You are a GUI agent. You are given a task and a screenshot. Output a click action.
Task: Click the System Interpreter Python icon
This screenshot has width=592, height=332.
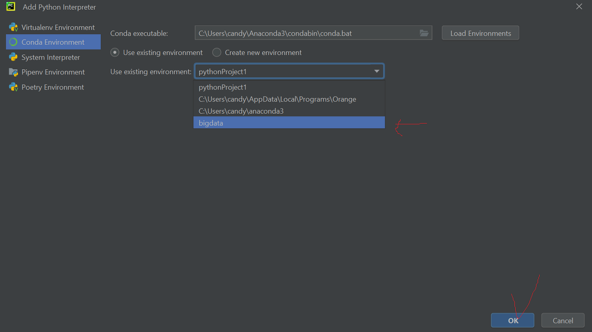point(13,57)
